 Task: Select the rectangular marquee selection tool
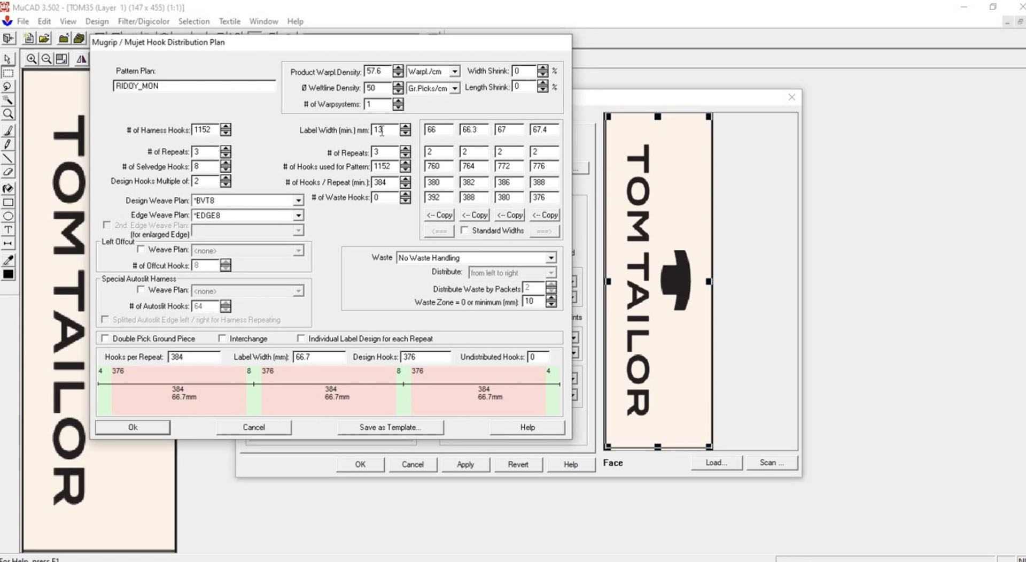tap(8, 73)
